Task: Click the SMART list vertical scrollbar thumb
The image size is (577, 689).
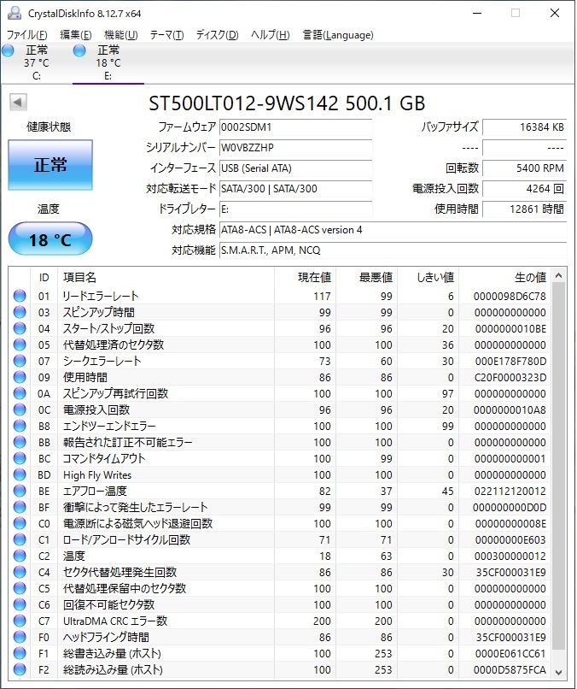Action: pyautogui.click(x=558, y=466)
